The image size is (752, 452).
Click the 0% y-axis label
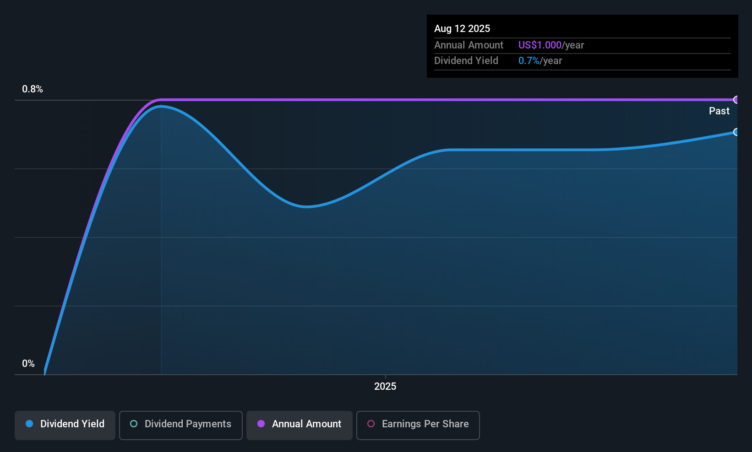pyautogui.click(x=28, y=364)
